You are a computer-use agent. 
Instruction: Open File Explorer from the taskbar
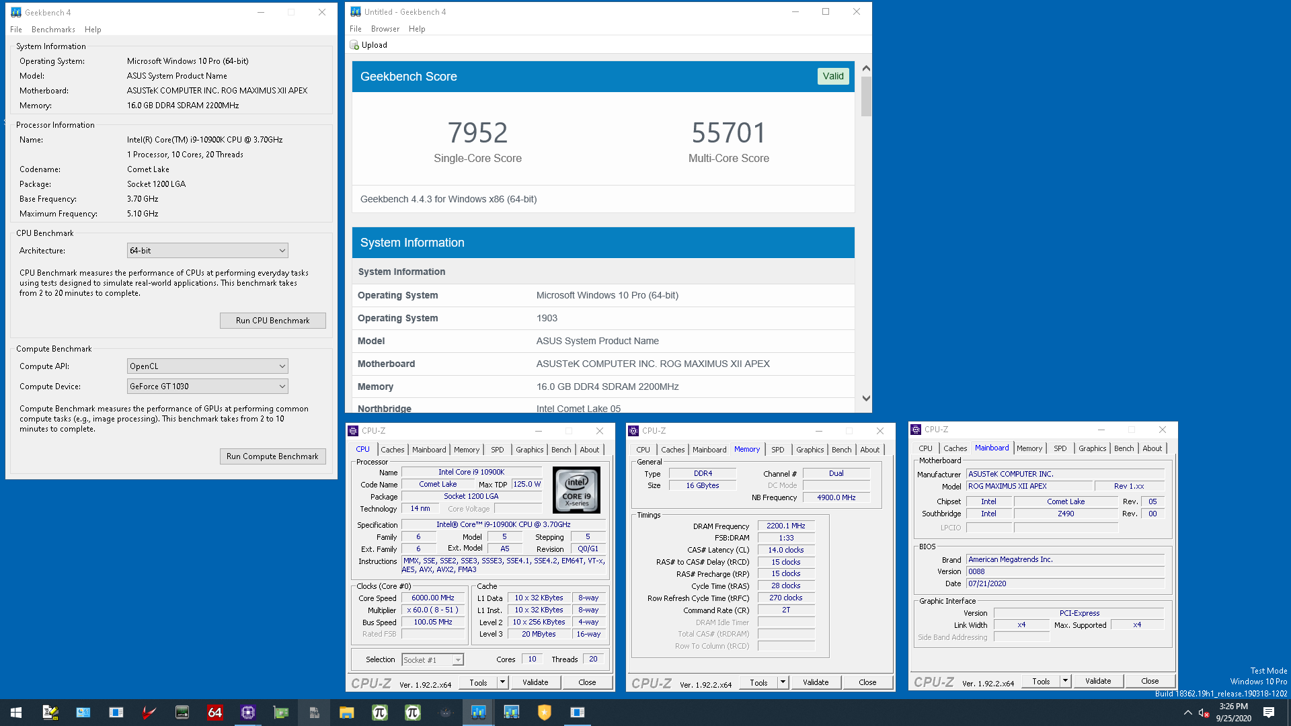click(x=346, y=712)
